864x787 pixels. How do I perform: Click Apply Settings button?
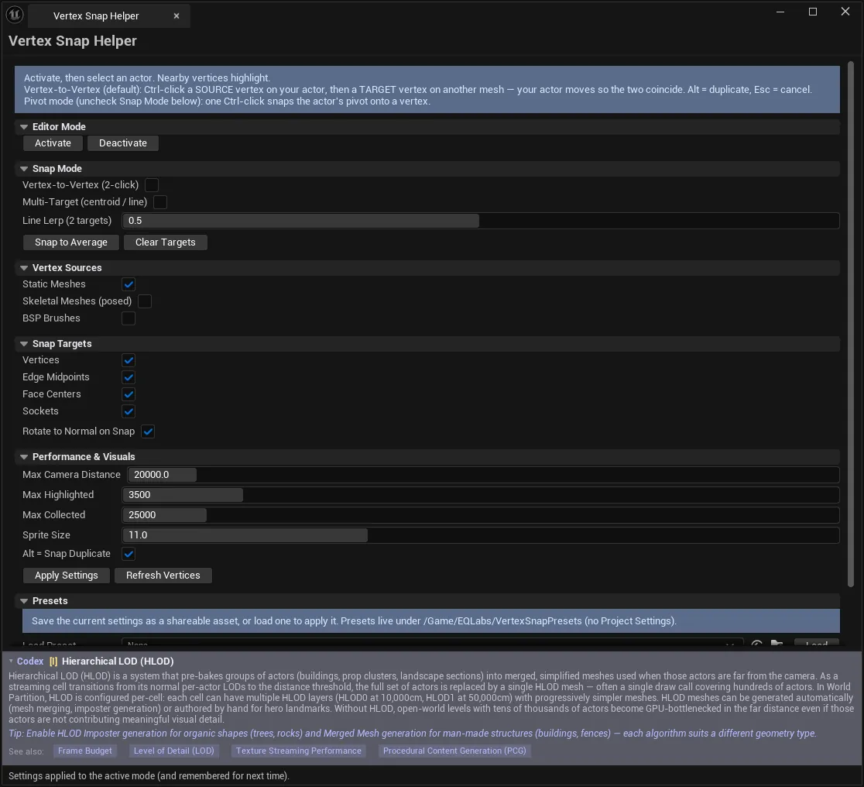click(x=66, y=576)
